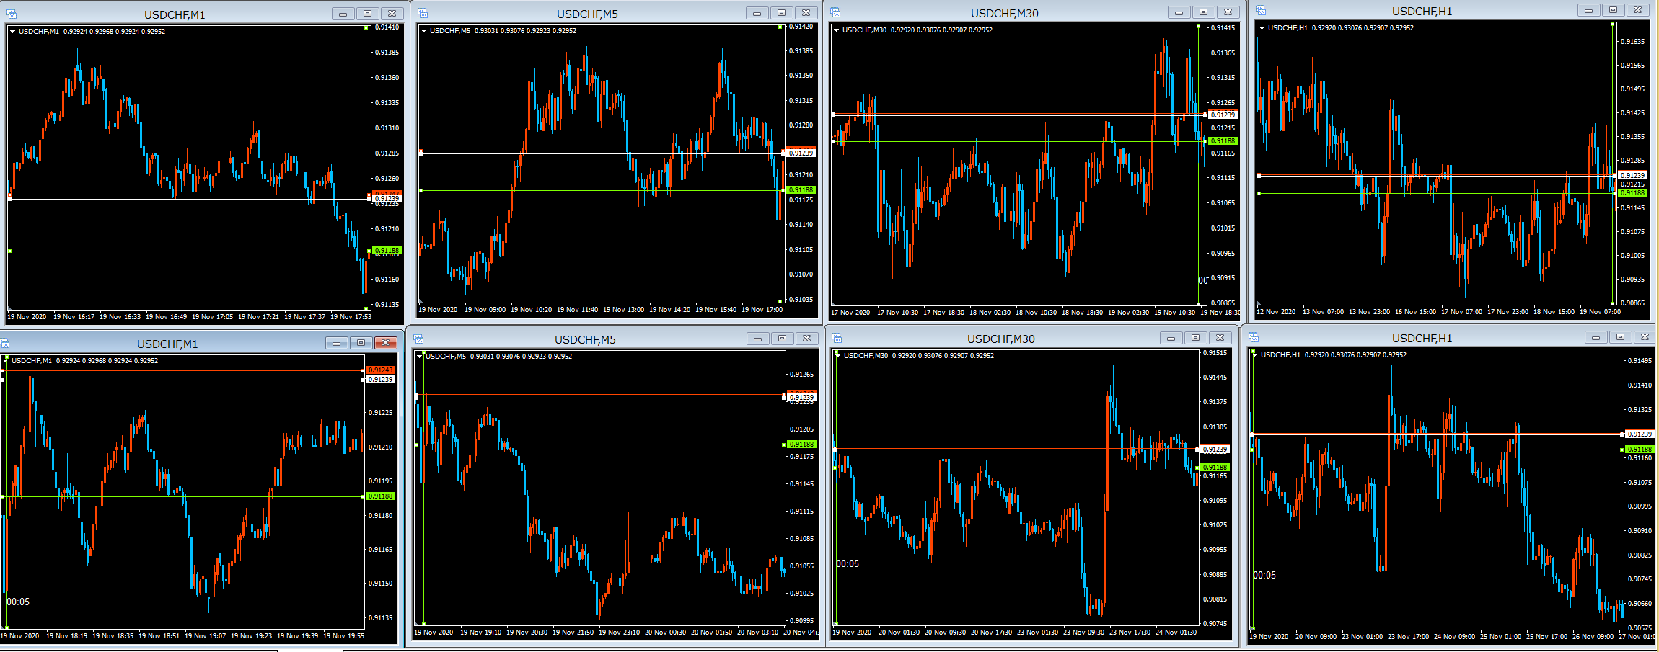The height and width of the screenshot is (652, 1659).
Task: Click the chart icon of lower USDCHF,H1 window
Action: click(x=1254, y=337)
